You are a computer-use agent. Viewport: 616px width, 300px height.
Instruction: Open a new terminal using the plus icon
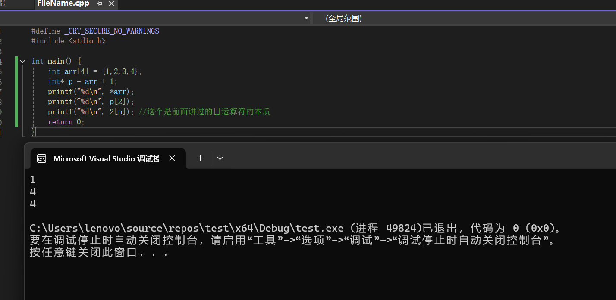pos(200,158)
